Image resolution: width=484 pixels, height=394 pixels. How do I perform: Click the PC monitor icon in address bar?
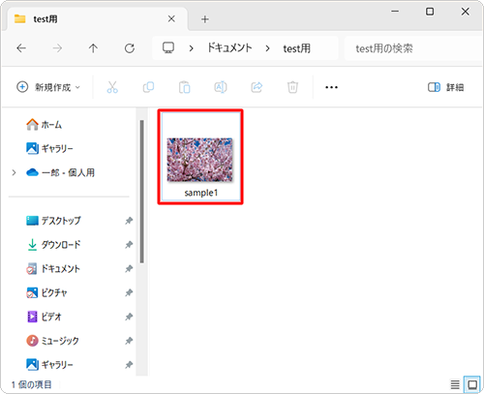coord(168,47)
